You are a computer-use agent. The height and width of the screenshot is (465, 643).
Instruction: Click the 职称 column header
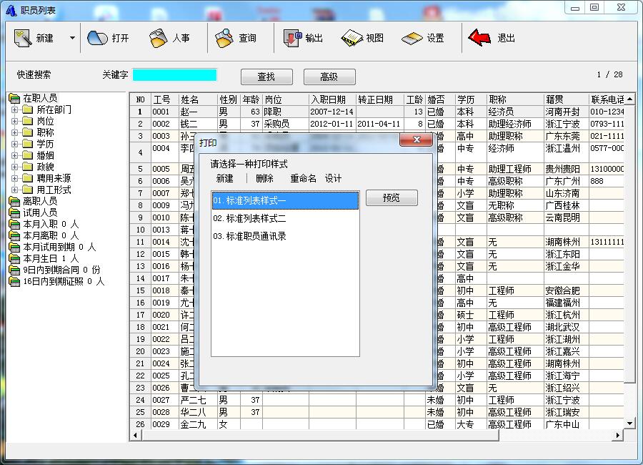click(515, 100)
